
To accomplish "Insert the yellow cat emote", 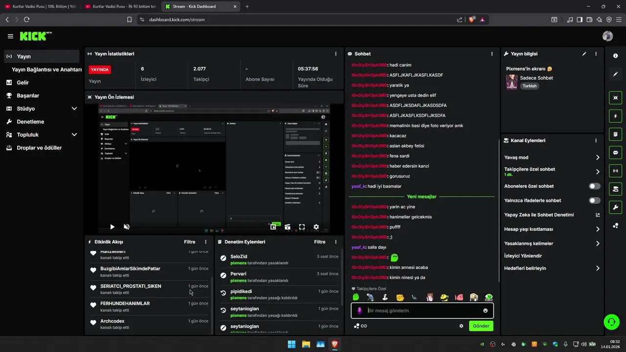I will [x=400, y=297].
